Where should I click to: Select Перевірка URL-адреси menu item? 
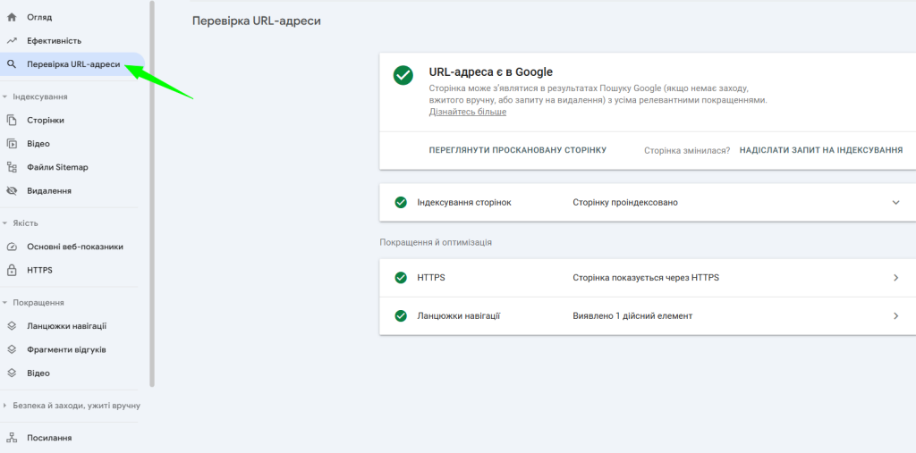[x=72, y=64]
